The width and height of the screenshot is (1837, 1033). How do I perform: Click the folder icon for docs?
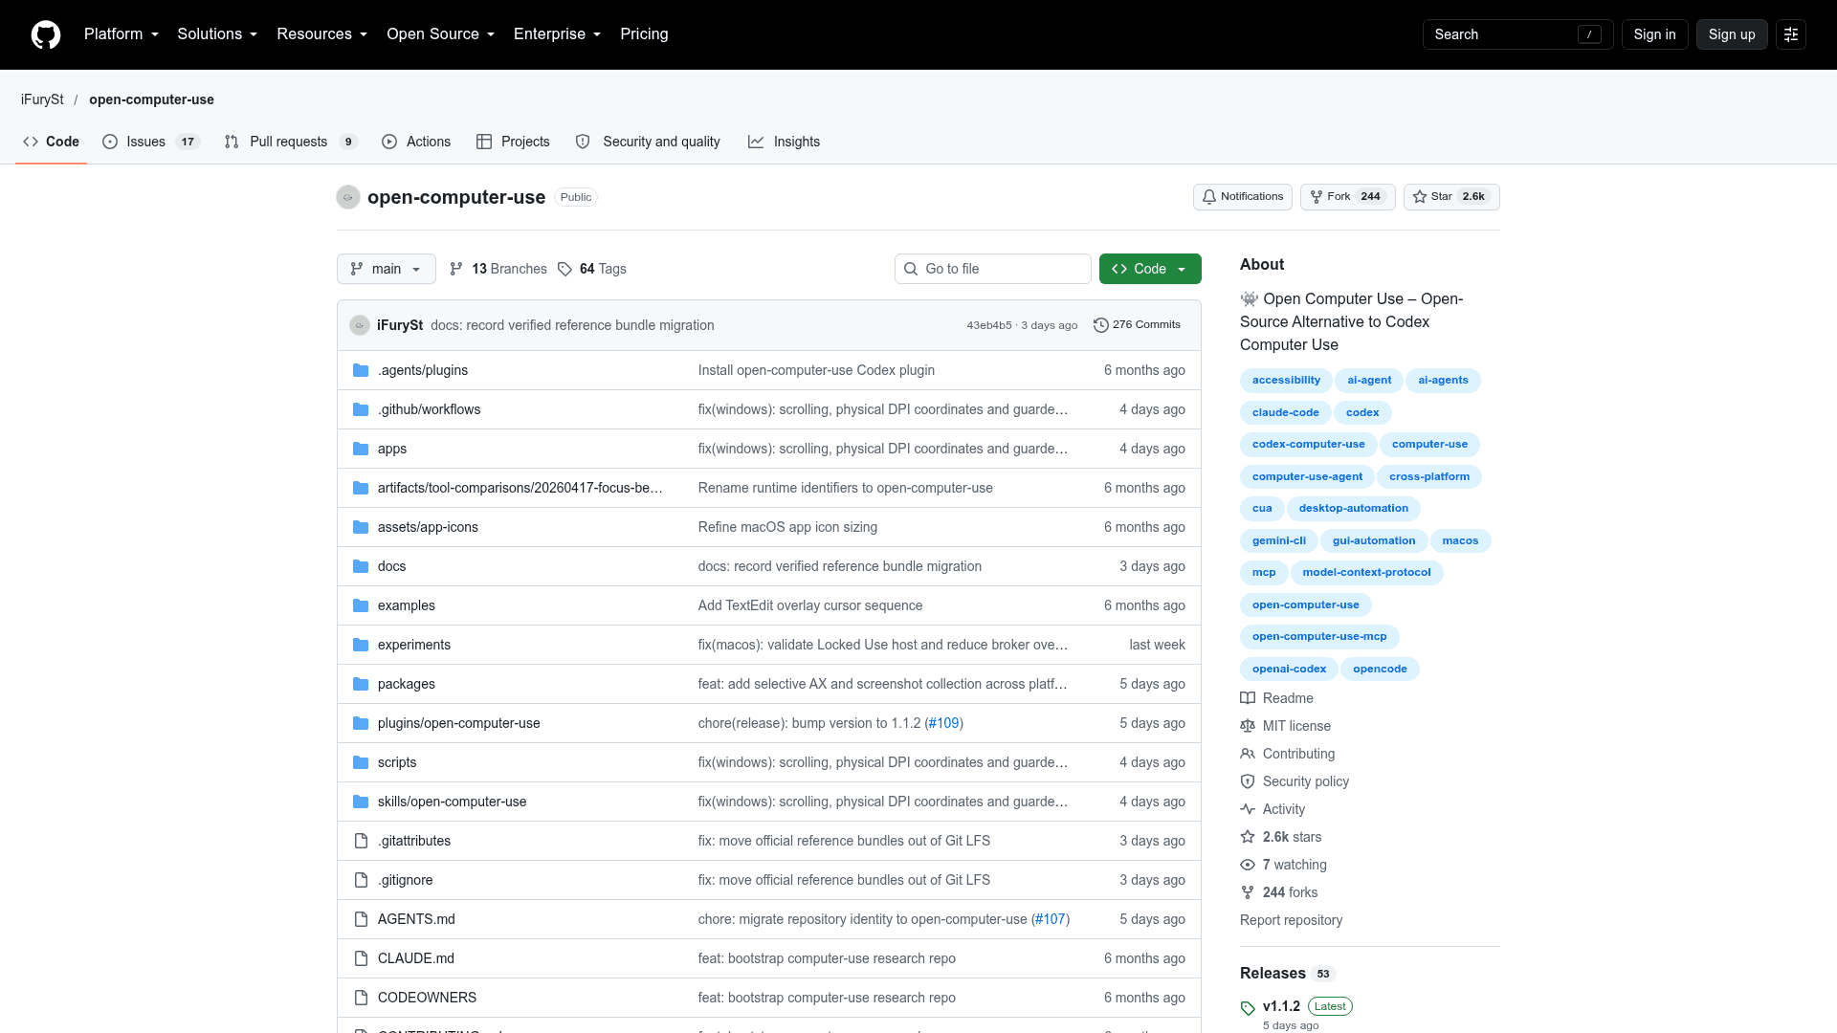[361, 566]
